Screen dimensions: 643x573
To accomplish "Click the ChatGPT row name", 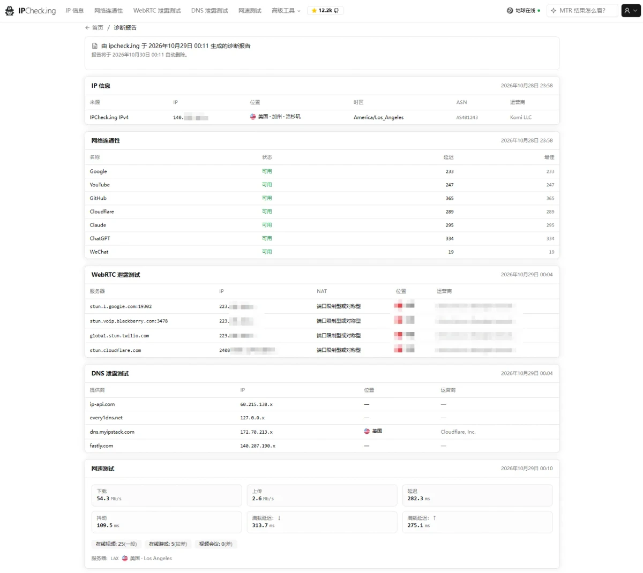I will click(x=100, y=238).
